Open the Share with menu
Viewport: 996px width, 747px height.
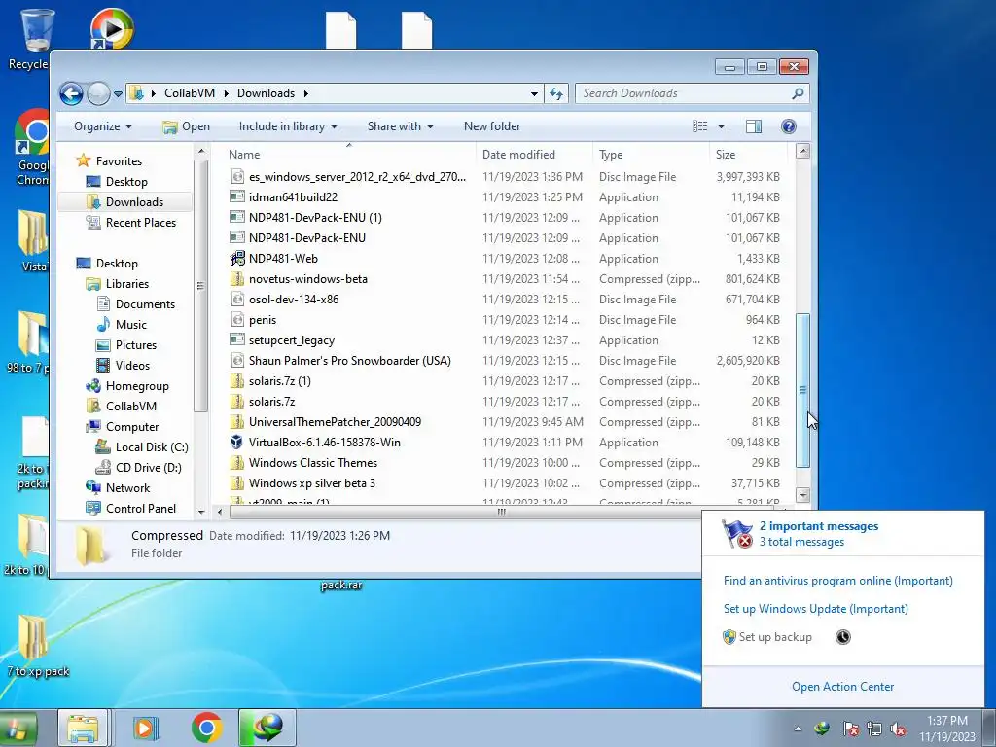click(x=400, y=126)
